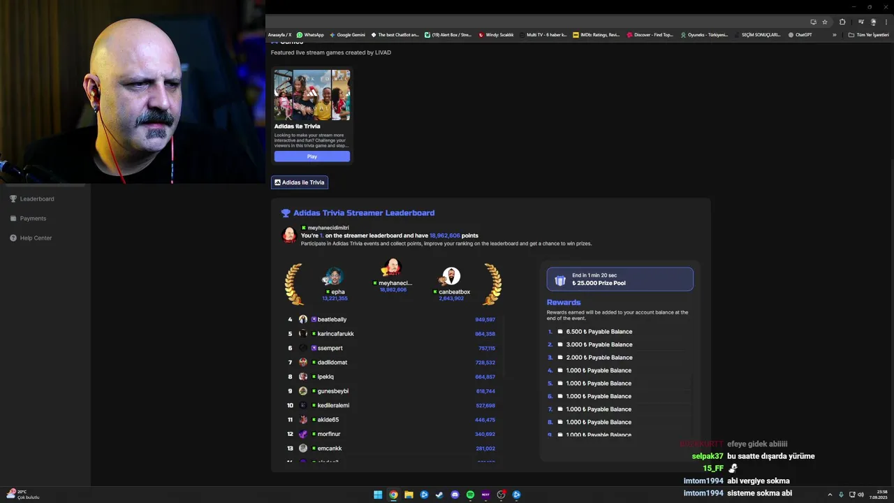Open the (19) Alert Box bookmark
Viewport: 894px width, 503px height.
click(448, 34)
